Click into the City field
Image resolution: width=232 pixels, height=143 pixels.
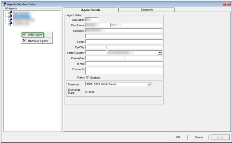point(135,47)
